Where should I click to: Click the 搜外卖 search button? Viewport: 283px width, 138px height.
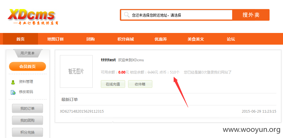251,15
